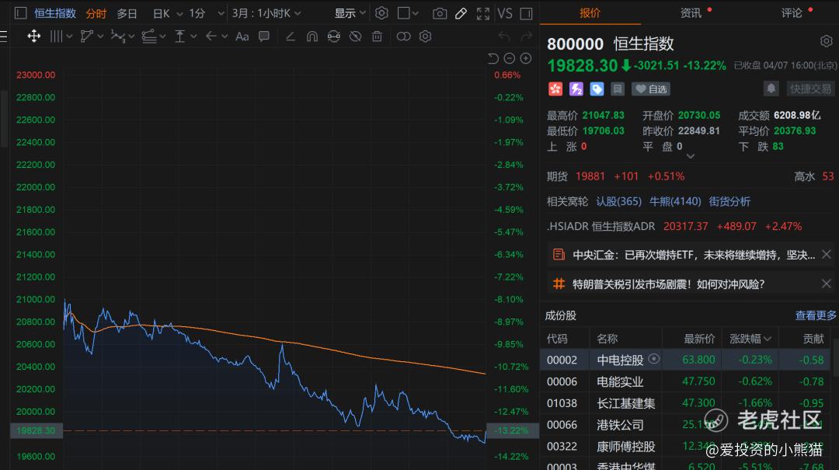Click the 快捷交易 quick trade button
This screenshot has width=839, height=470.
coord(810,89)
